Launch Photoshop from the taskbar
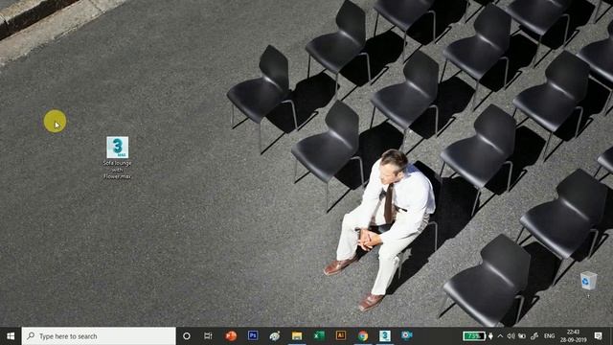The width and height of the screenshot is (613, 345). point(253,335)
